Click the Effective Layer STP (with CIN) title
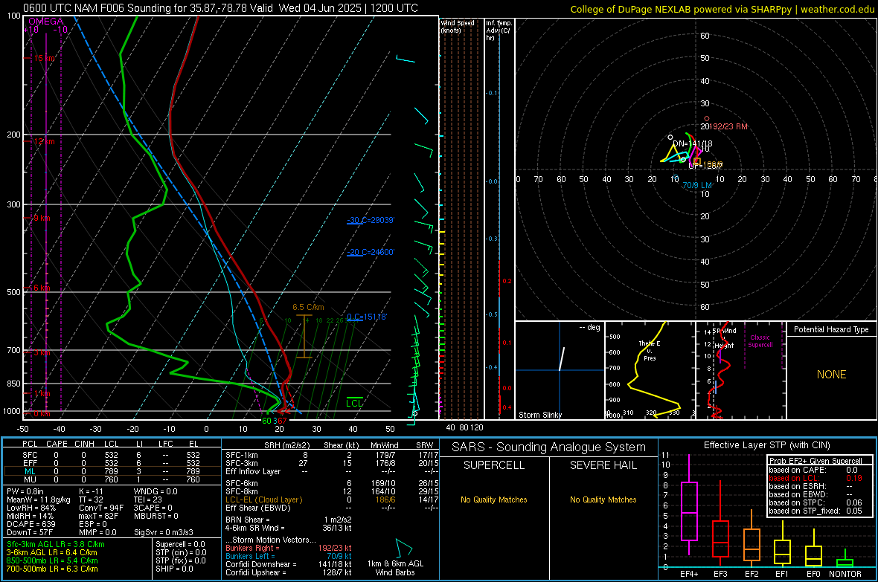This screenshot has height=582, width=878. [767, 445]
